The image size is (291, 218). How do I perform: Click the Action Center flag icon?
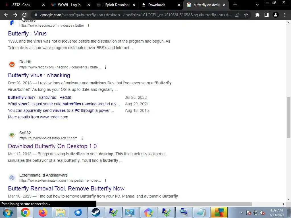tap(248, 213)
